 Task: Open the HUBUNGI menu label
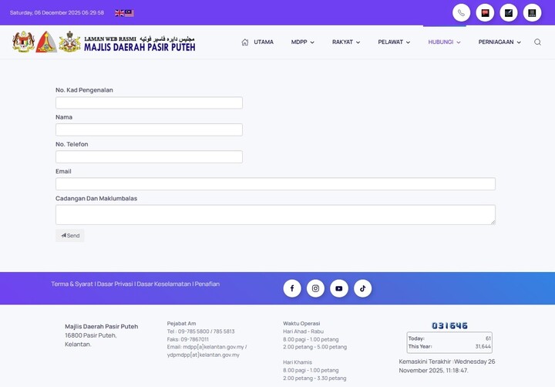click(x=441, y=42)
